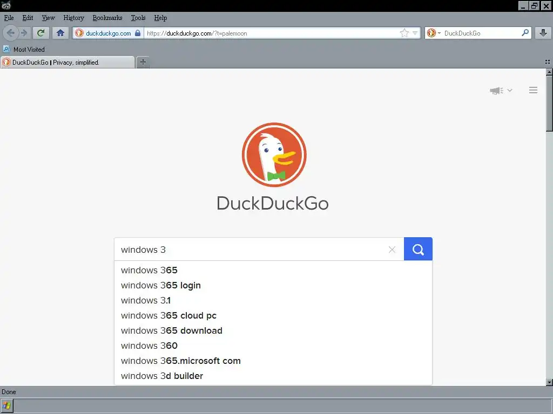553x414 pixels.
Task: Click the megaphone announcements icon
Action: coord(497,91)
